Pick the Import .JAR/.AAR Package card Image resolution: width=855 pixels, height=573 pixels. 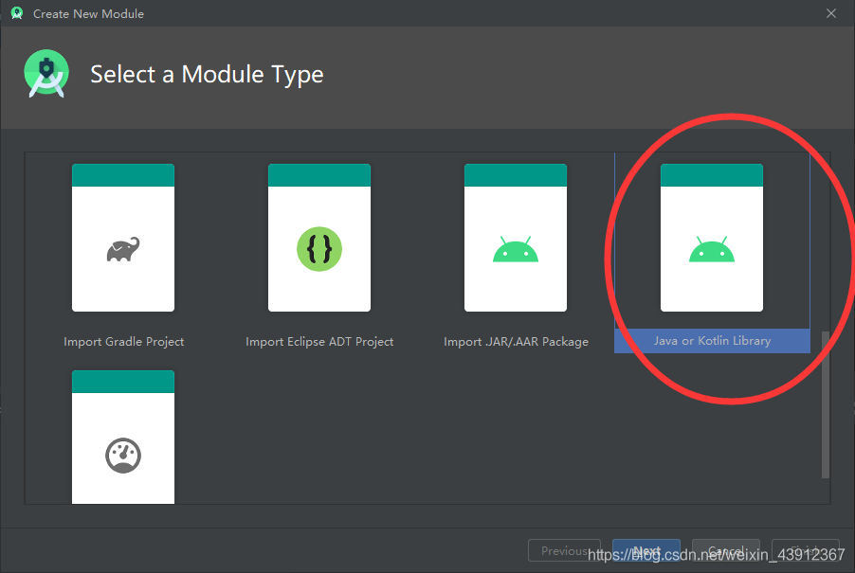[x=516, y=238]
